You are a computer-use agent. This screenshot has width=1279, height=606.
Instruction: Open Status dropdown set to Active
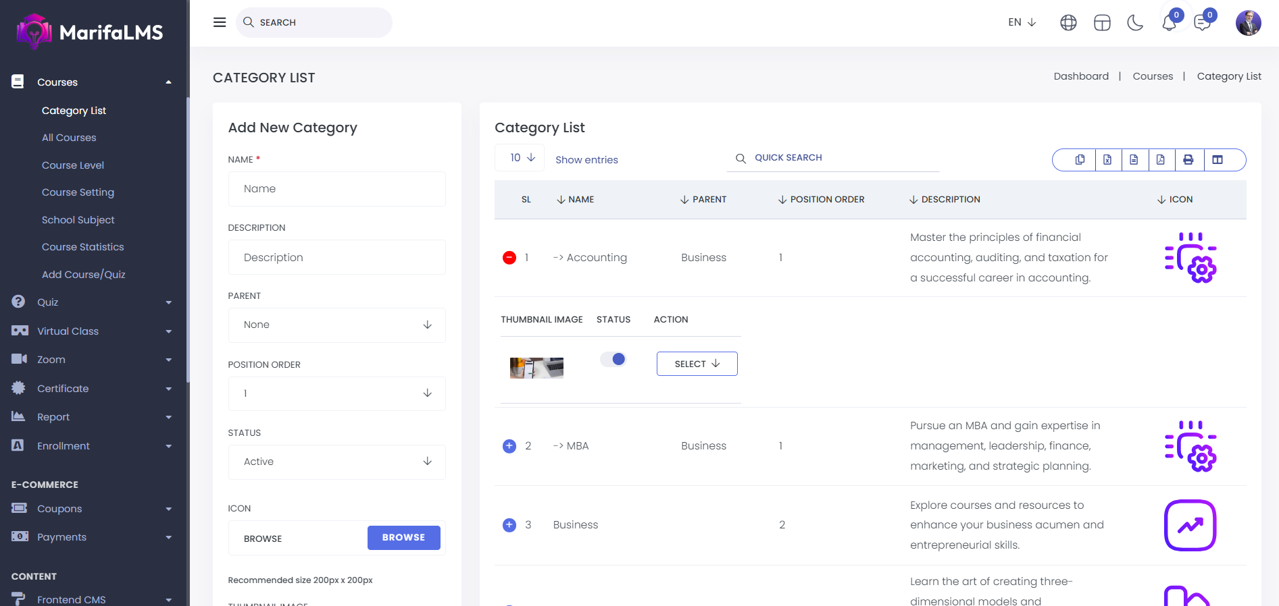pyautogui.click(x=336, y=462)
